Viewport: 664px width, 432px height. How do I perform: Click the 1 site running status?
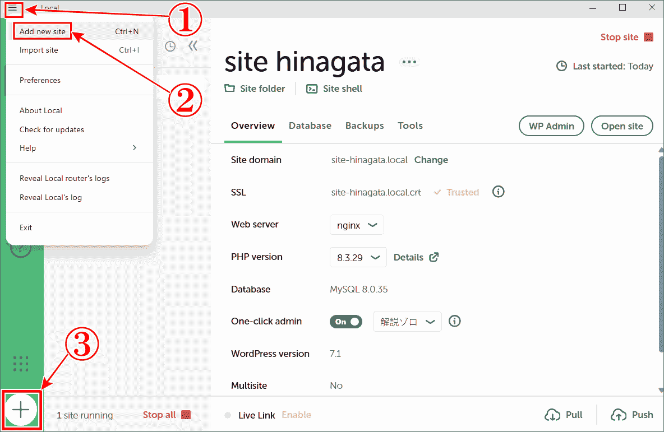85,415
